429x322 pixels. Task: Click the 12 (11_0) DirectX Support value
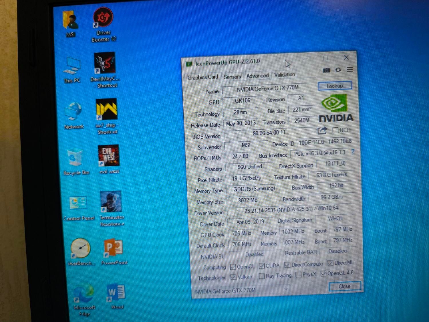tap(335, 164)
